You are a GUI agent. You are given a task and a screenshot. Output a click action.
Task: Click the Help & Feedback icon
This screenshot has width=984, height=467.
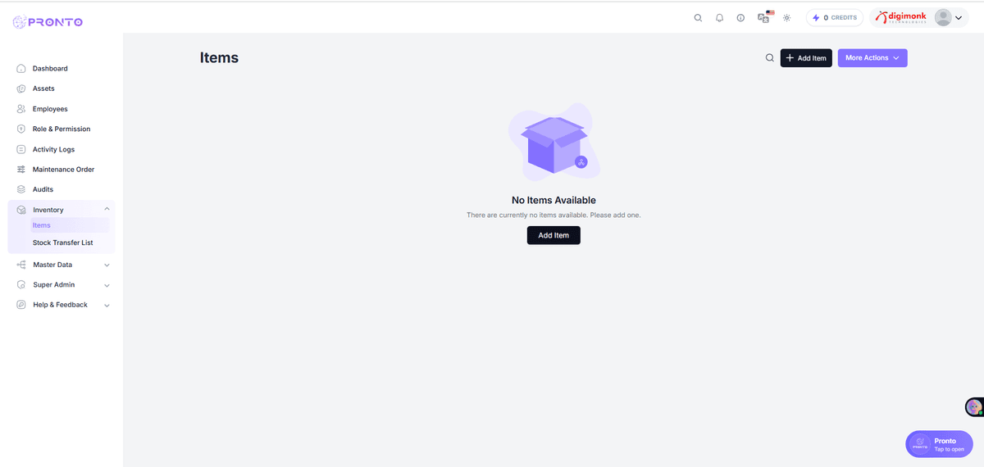[x=22, y=305]
